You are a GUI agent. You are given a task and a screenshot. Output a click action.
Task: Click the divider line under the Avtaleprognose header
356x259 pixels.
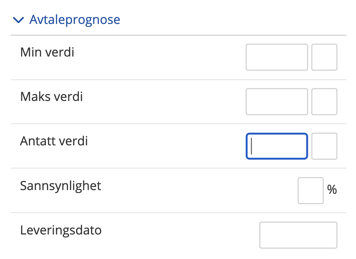179,35
